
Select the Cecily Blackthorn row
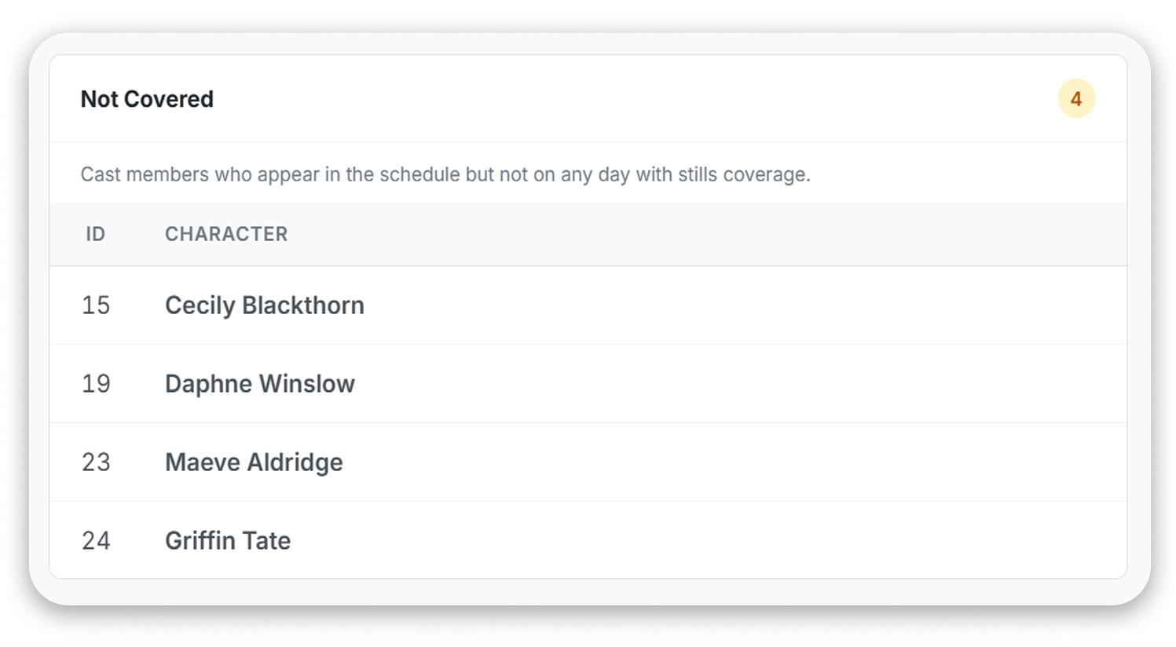point(588,305)
